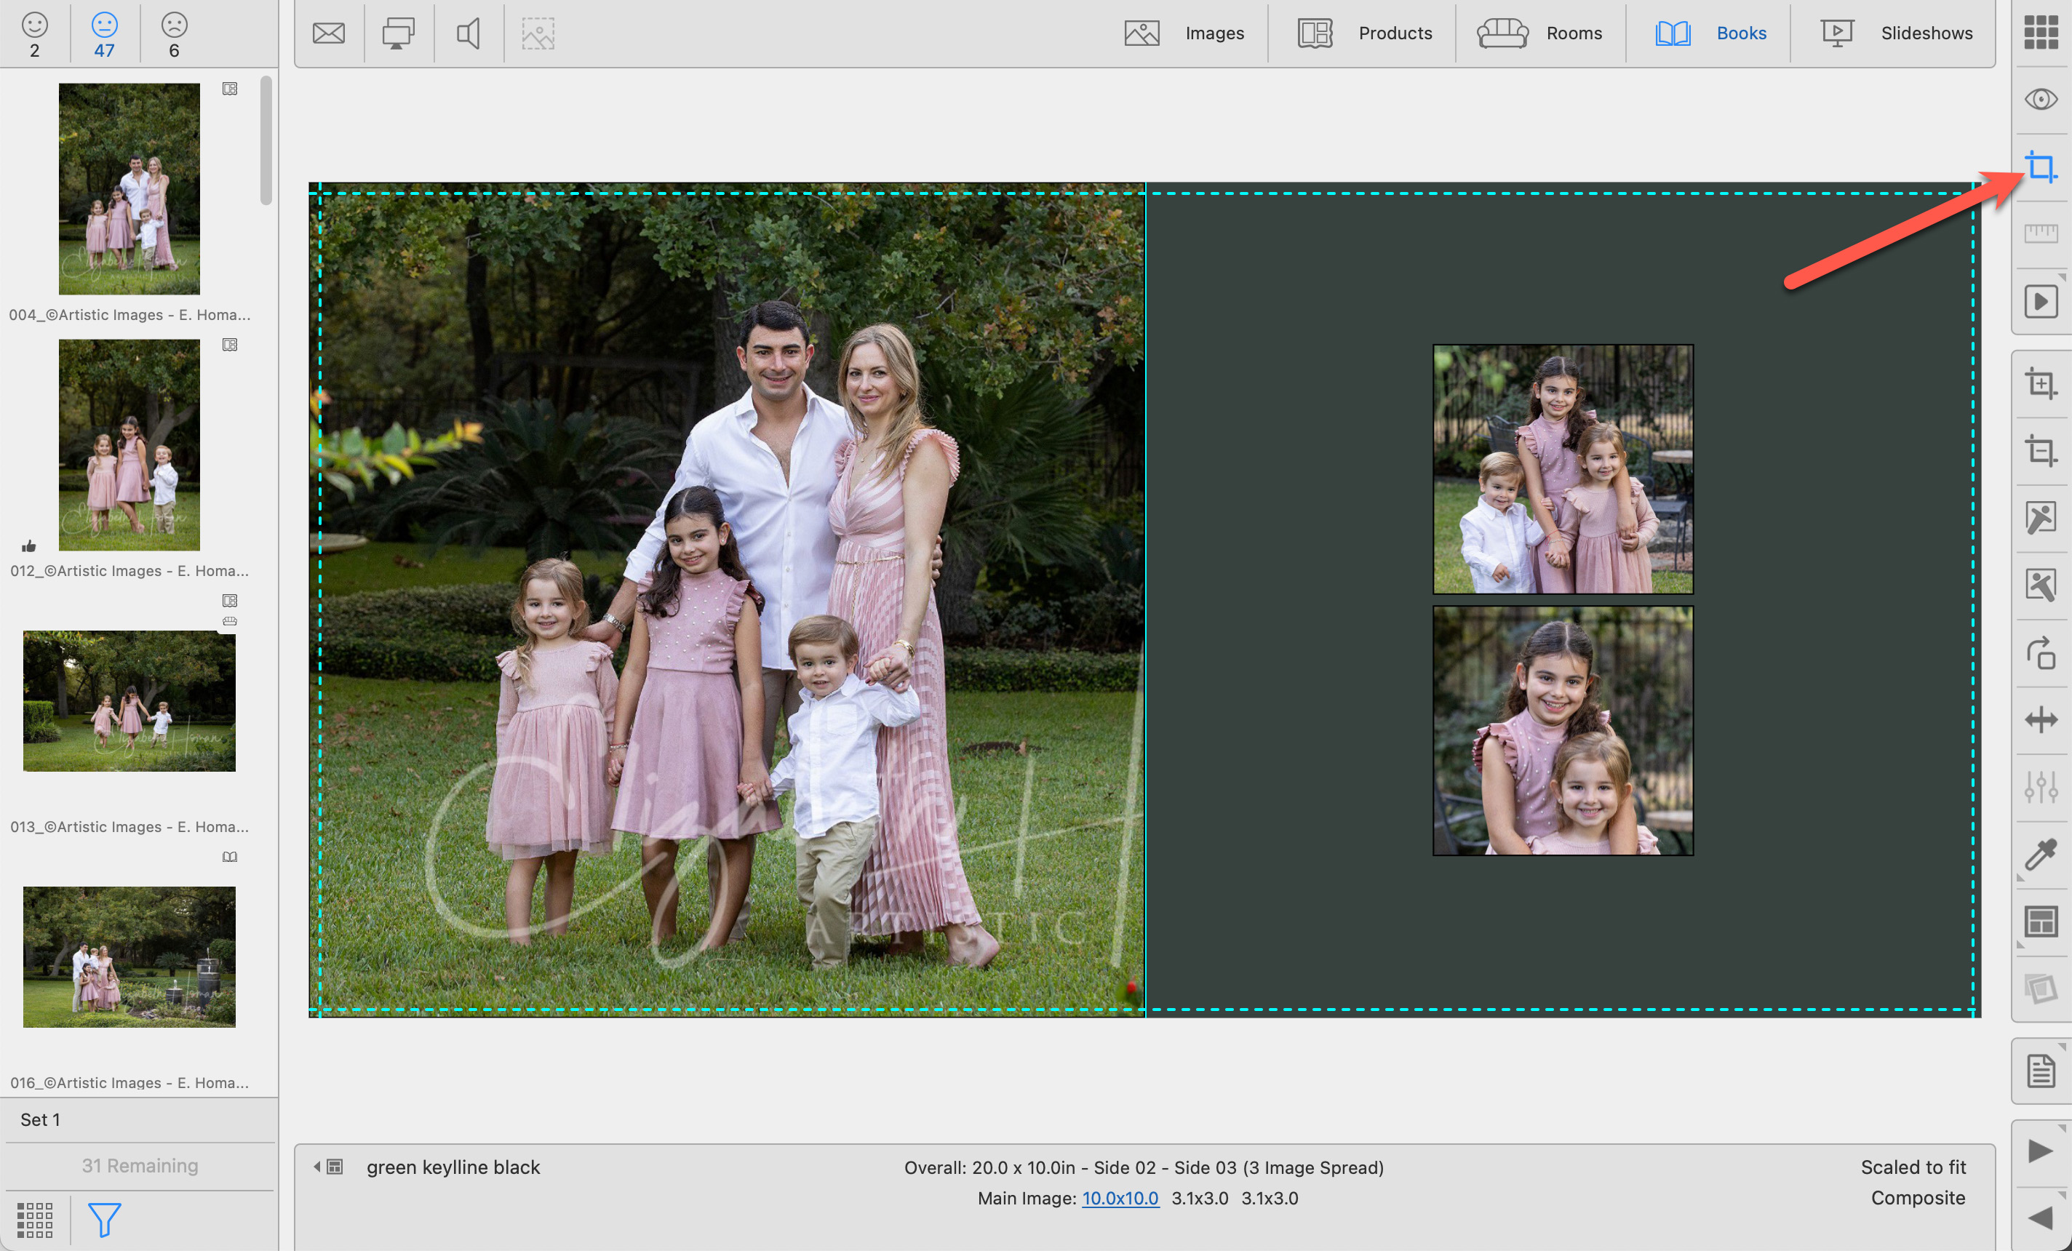The image size is (2072, 1251).
Task: Toggle the eye preview visibility icon
Action: [x=2040, y=99]
